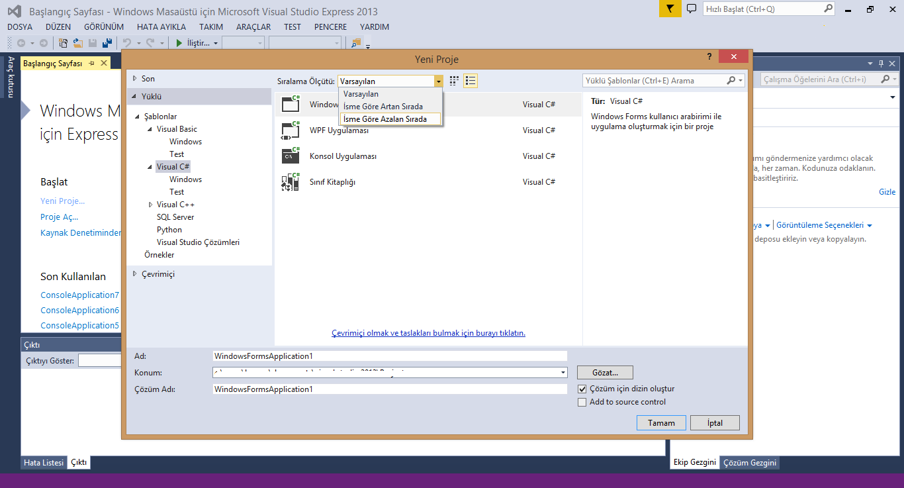Select İsme Göre Artan Sırada option
Screen dimensions: 904x488
coord(390,107)
